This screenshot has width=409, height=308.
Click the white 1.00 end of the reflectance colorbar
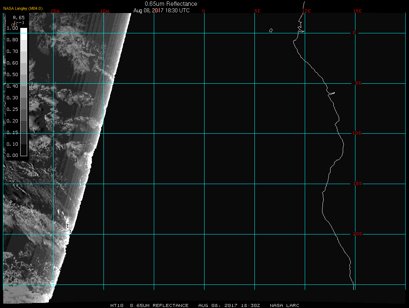point(24,31)
